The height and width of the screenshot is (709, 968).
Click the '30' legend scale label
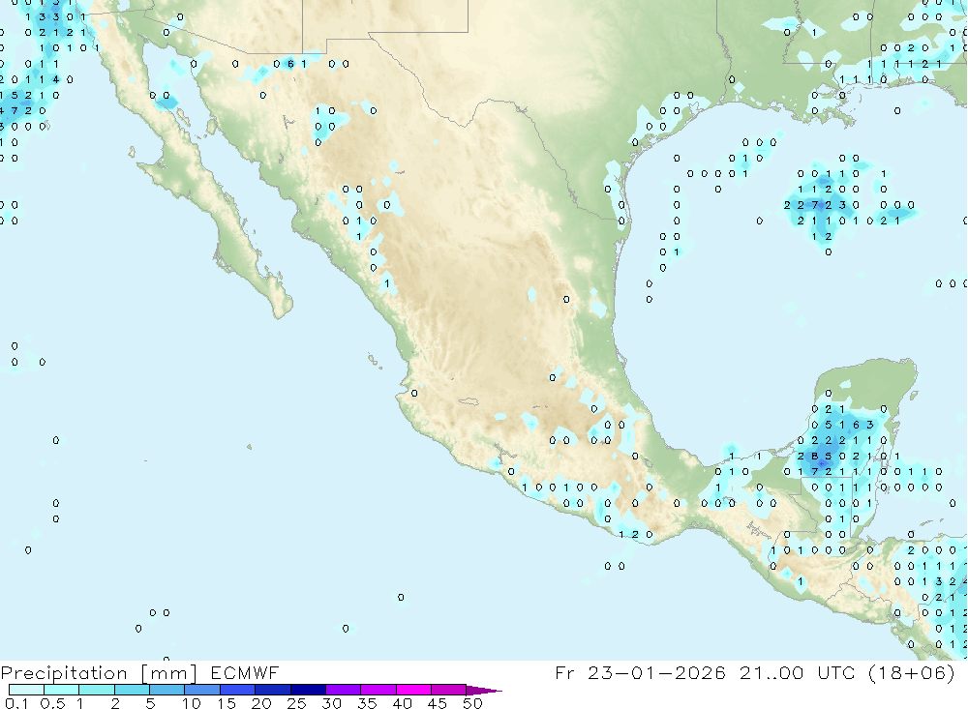332,703
